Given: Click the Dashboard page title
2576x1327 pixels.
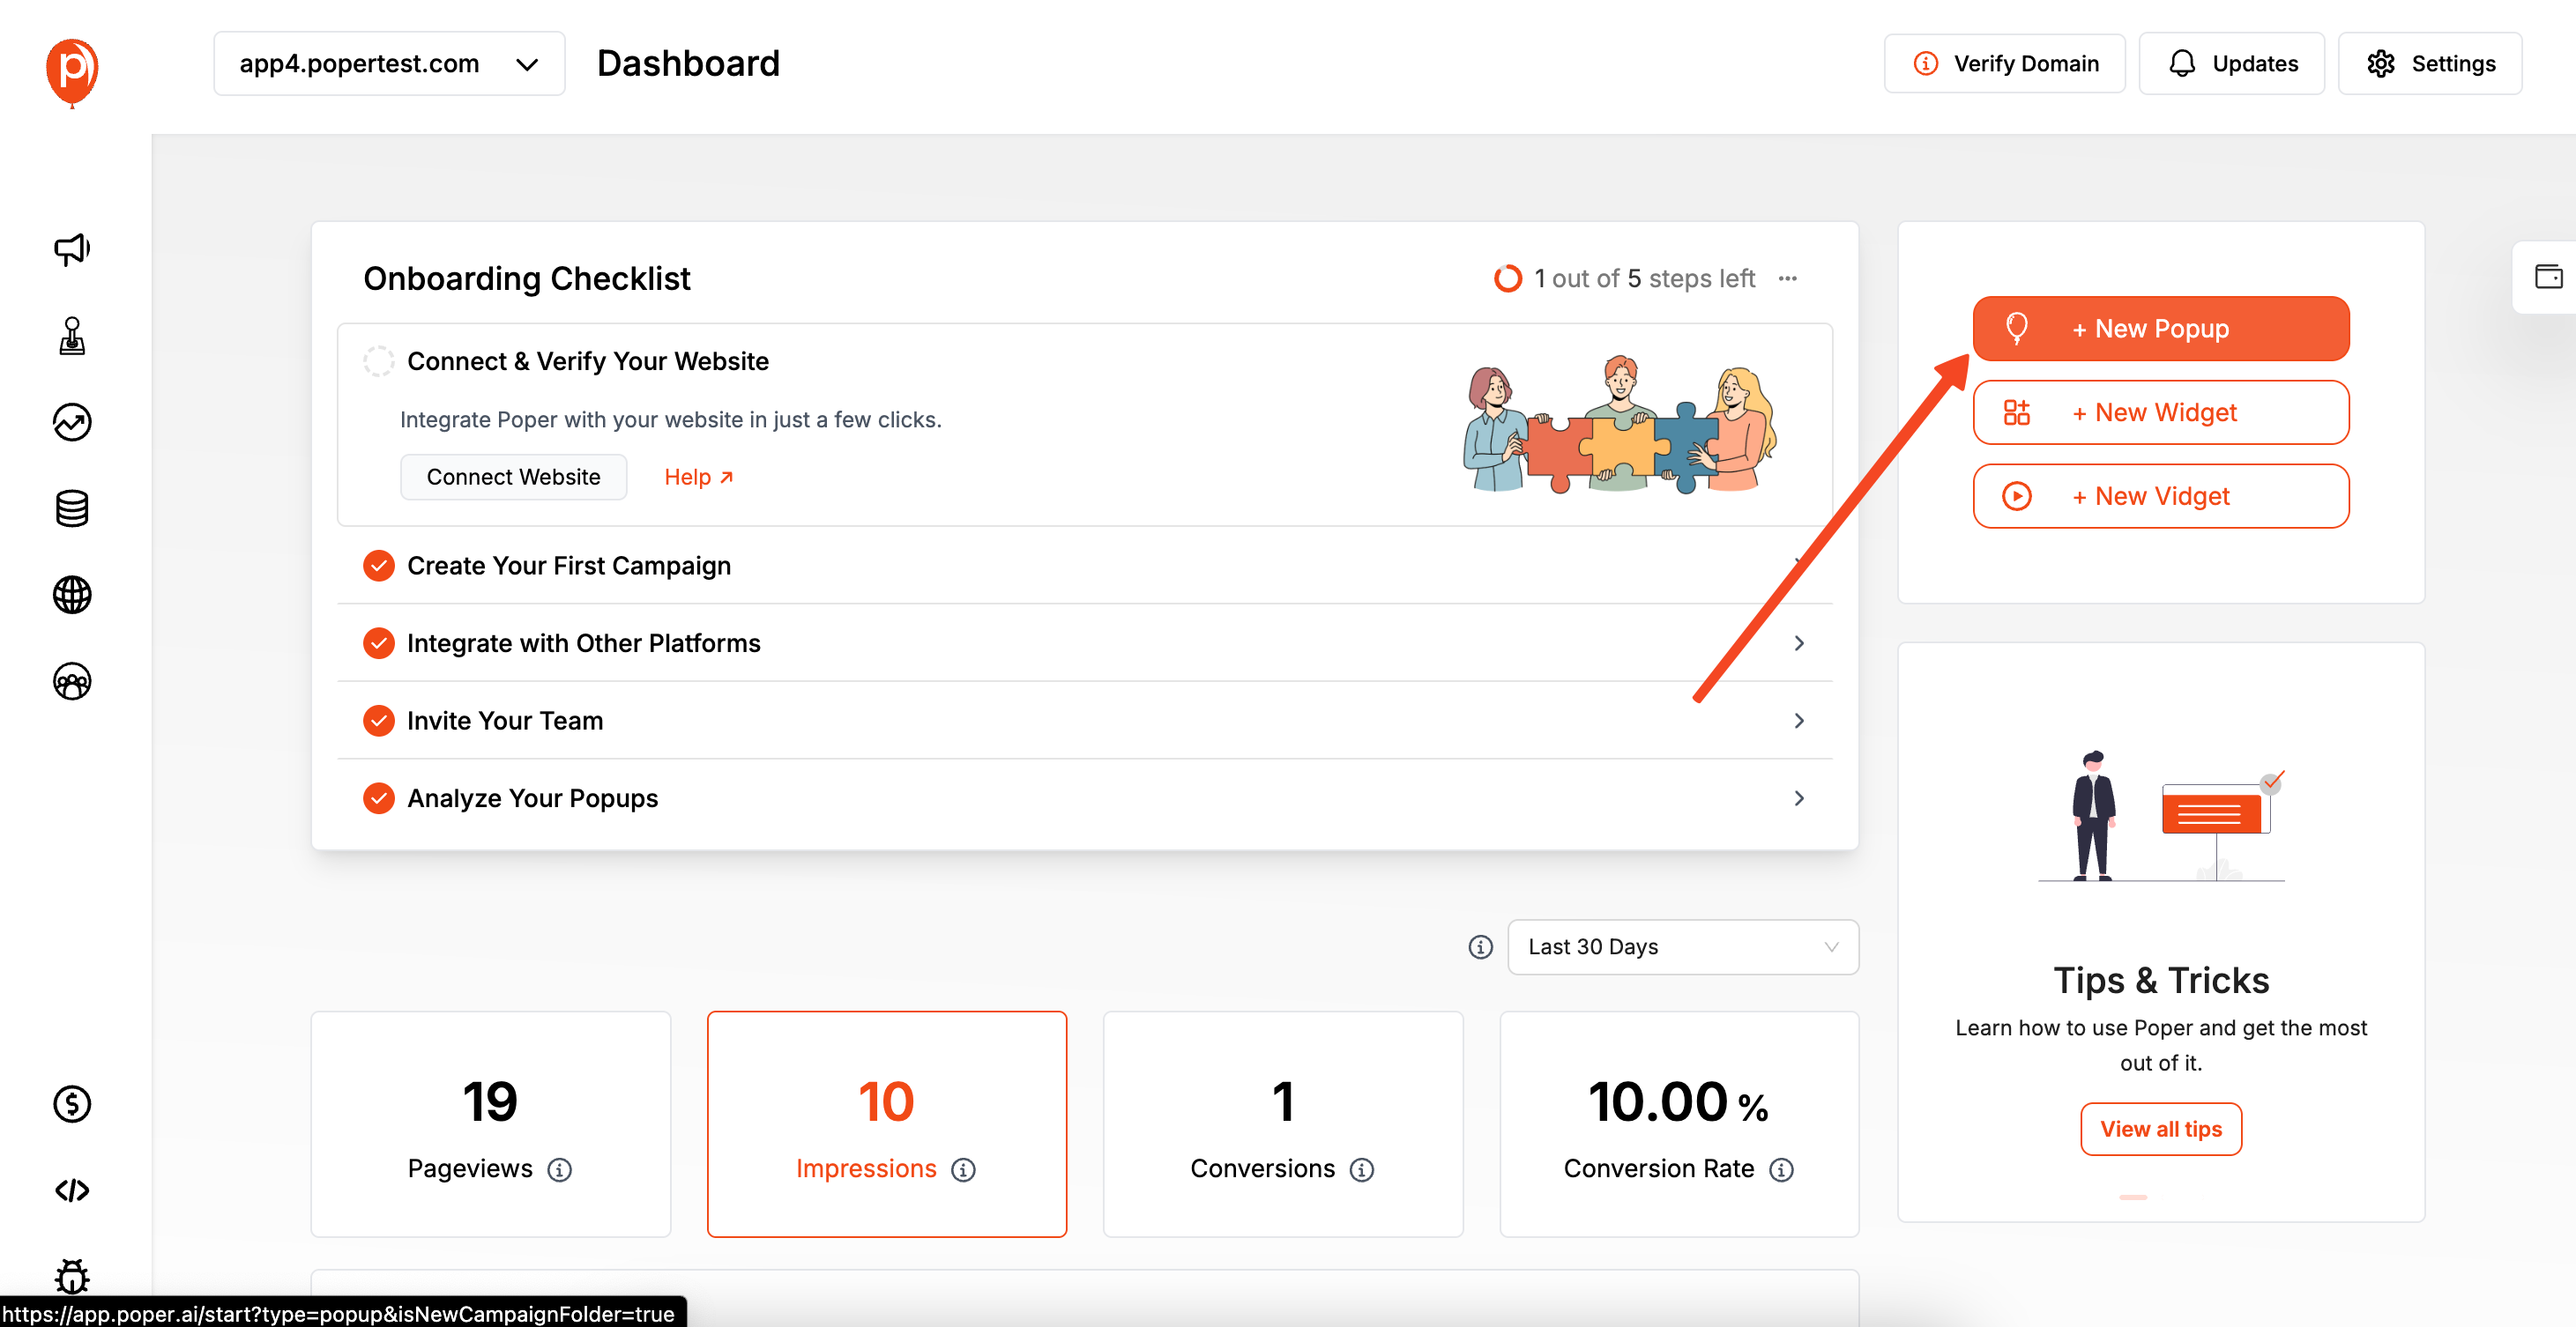Looking at the screenshot, I should (688, 64).
